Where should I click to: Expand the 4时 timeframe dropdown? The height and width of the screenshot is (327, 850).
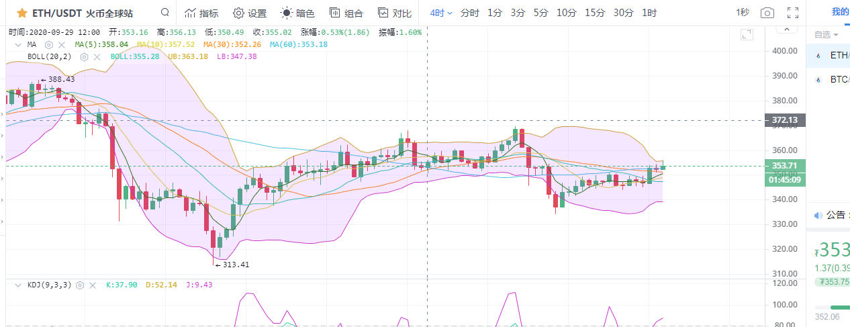click(441, 13)
